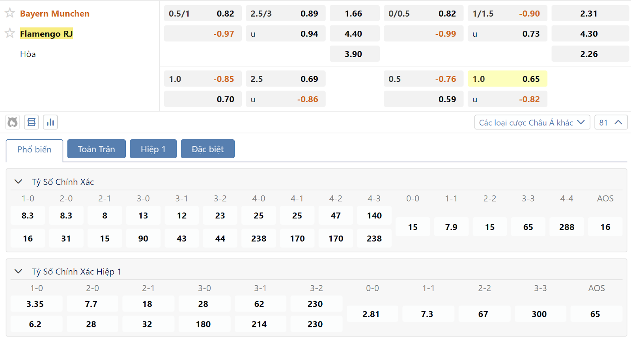Open the cat mascot icon view

pos(13,122)
